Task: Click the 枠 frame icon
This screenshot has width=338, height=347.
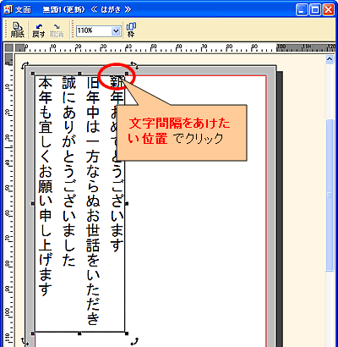Action: tap(131, 30)
